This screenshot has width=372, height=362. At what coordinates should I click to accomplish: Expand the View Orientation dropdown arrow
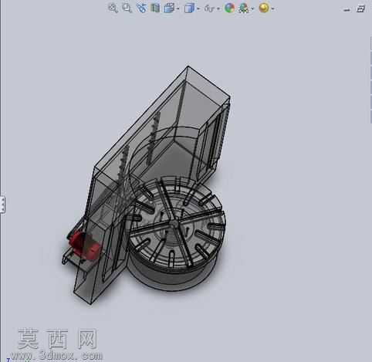click(x=178, y=8)
